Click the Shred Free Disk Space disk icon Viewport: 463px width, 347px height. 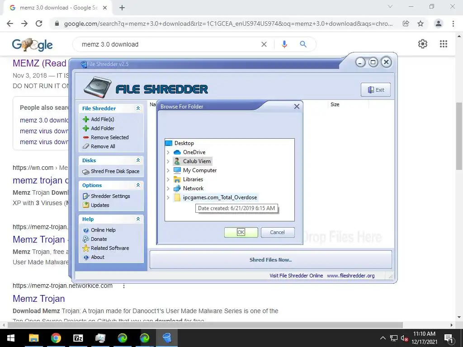pos(85,171)
